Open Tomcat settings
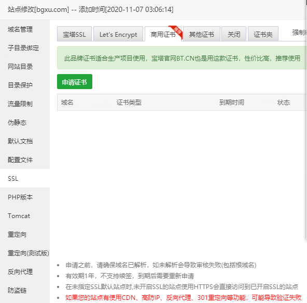The image size is (307, 303). pyautogui.click(x=19, y=216)
